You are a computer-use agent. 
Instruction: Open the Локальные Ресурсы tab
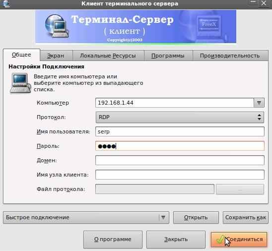[108, 56]
